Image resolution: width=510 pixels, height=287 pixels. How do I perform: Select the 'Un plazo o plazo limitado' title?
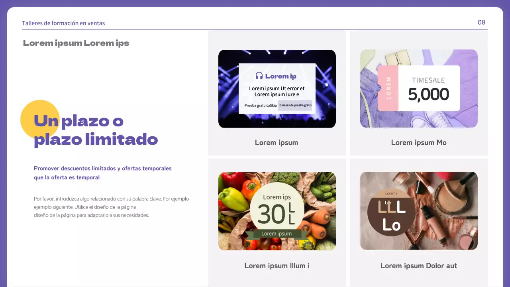[x=96, y=130]
